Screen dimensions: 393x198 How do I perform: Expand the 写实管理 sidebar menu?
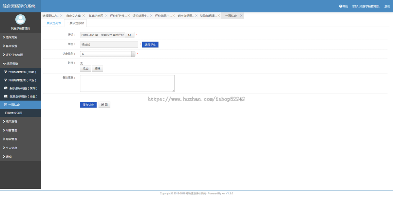pyautogui.click(x=20, y=139)
